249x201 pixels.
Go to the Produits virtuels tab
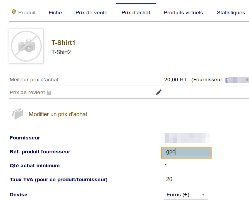point(183,13)
